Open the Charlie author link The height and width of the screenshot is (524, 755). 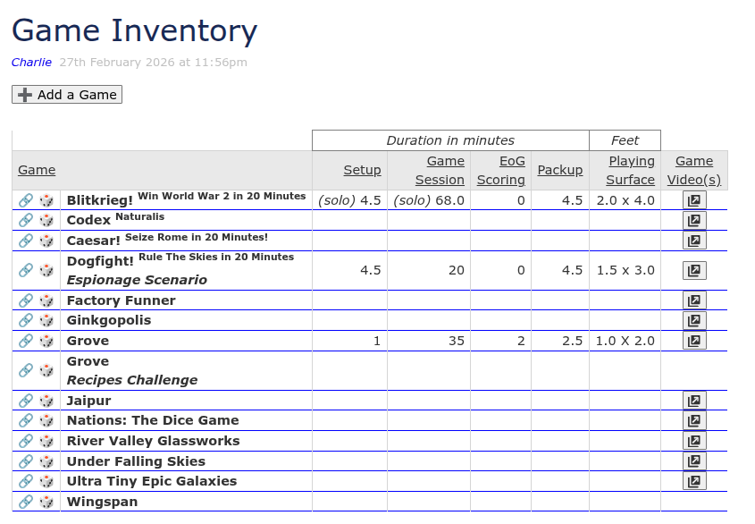click(x=31, y=63)
